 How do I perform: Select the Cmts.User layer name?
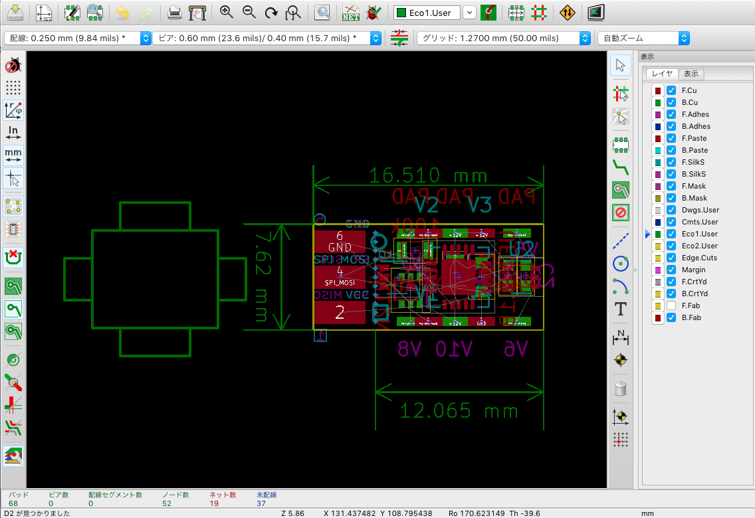pos(700,222)
